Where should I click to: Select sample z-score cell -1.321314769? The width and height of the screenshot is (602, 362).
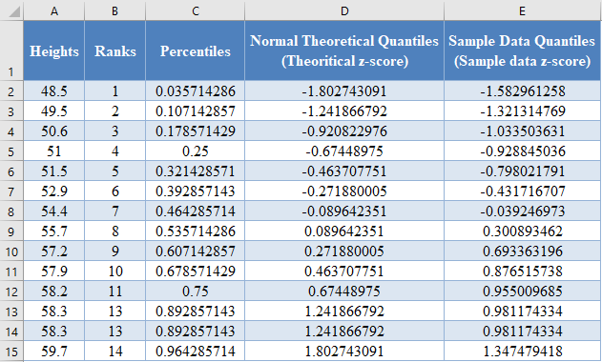[x=522, y=111]
